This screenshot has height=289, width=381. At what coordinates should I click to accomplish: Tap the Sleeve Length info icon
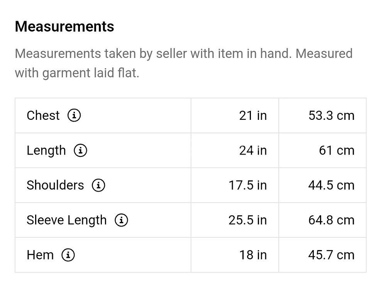point(121,220)
